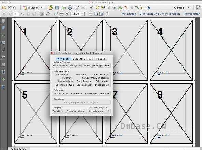This screenshot has height=150, width=202.
Task: Open Attachments paperclip panel in sidebar
Action: [3, 50]
